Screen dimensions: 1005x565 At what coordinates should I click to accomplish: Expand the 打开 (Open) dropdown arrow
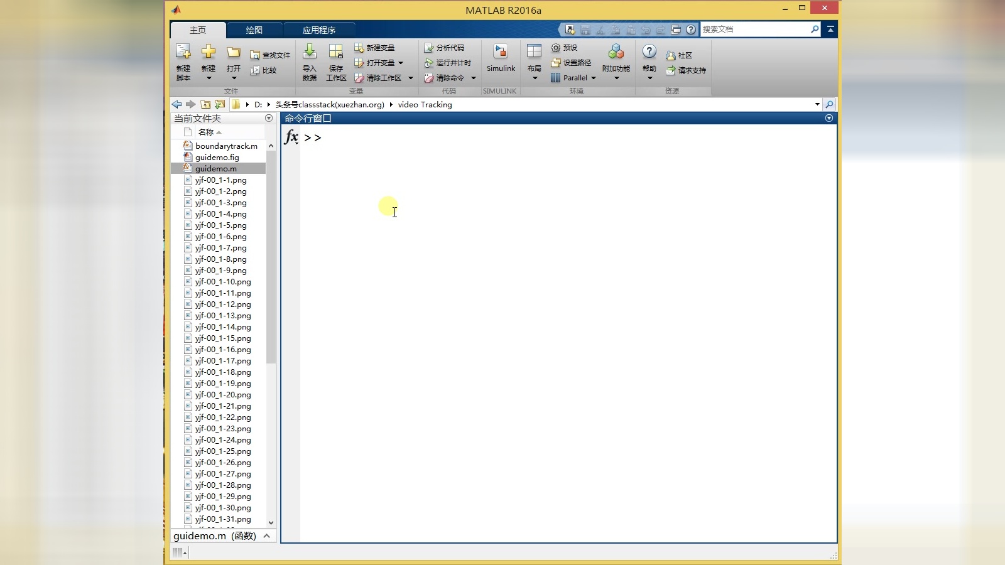click(x=234, y=78)
